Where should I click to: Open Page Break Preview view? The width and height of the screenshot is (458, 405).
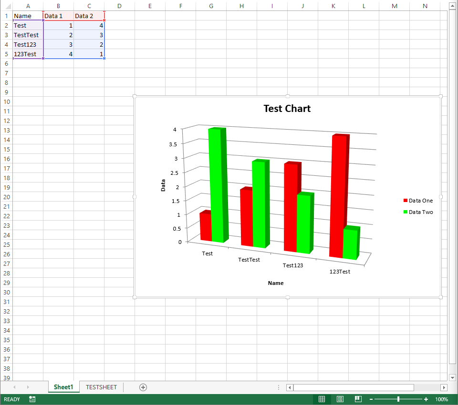358,399
